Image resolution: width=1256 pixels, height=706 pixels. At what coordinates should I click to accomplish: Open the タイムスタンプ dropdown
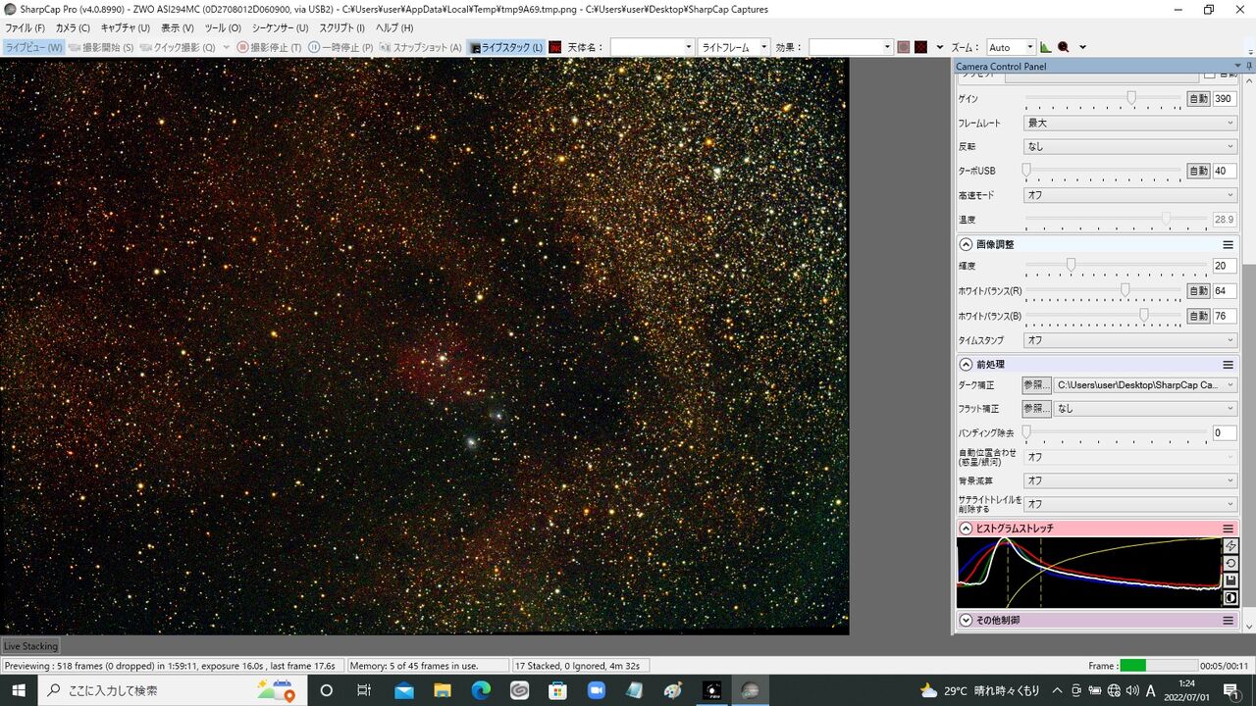tap(1130, 340)
